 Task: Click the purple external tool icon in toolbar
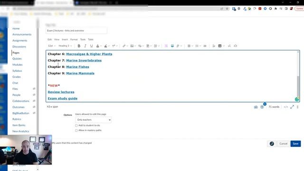[166, 46]
